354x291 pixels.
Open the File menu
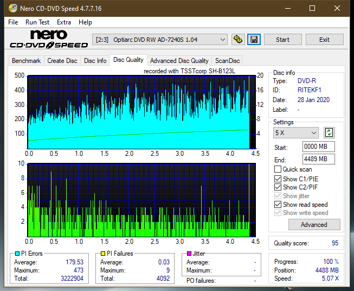coord(13,22)
